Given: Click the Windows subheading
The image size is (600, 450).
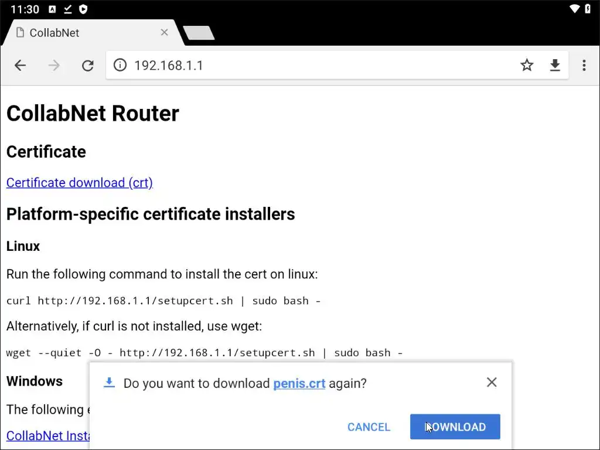Looking at the screenshot, I should [35, 381].
